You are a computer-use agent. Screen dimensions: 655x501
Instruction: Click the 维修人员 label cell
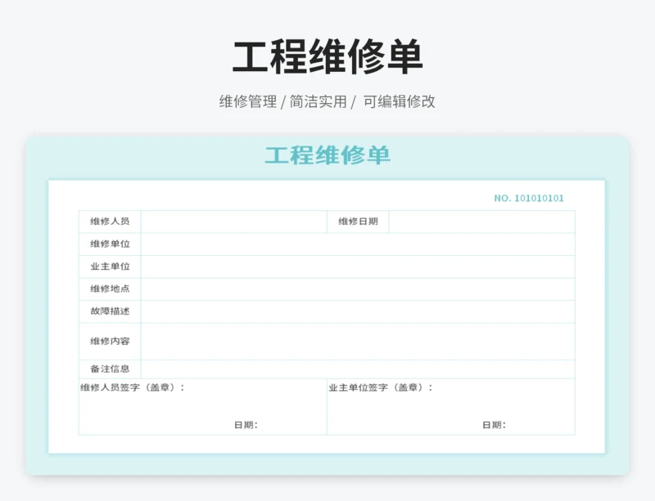tap(110, 221)
